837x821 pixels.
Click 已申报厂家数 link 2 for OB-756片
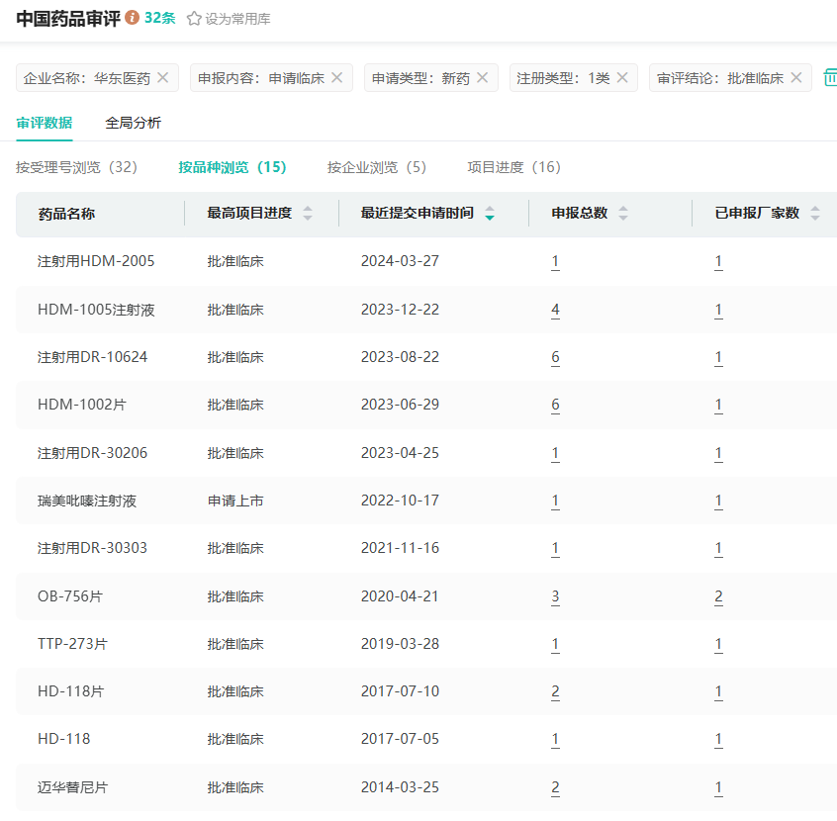[718, 596]
